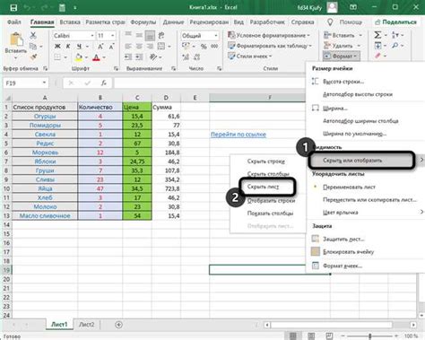This screenshot has width=425, height=340.
Task: Center cell text horizontally
Action: coord(139,47)
